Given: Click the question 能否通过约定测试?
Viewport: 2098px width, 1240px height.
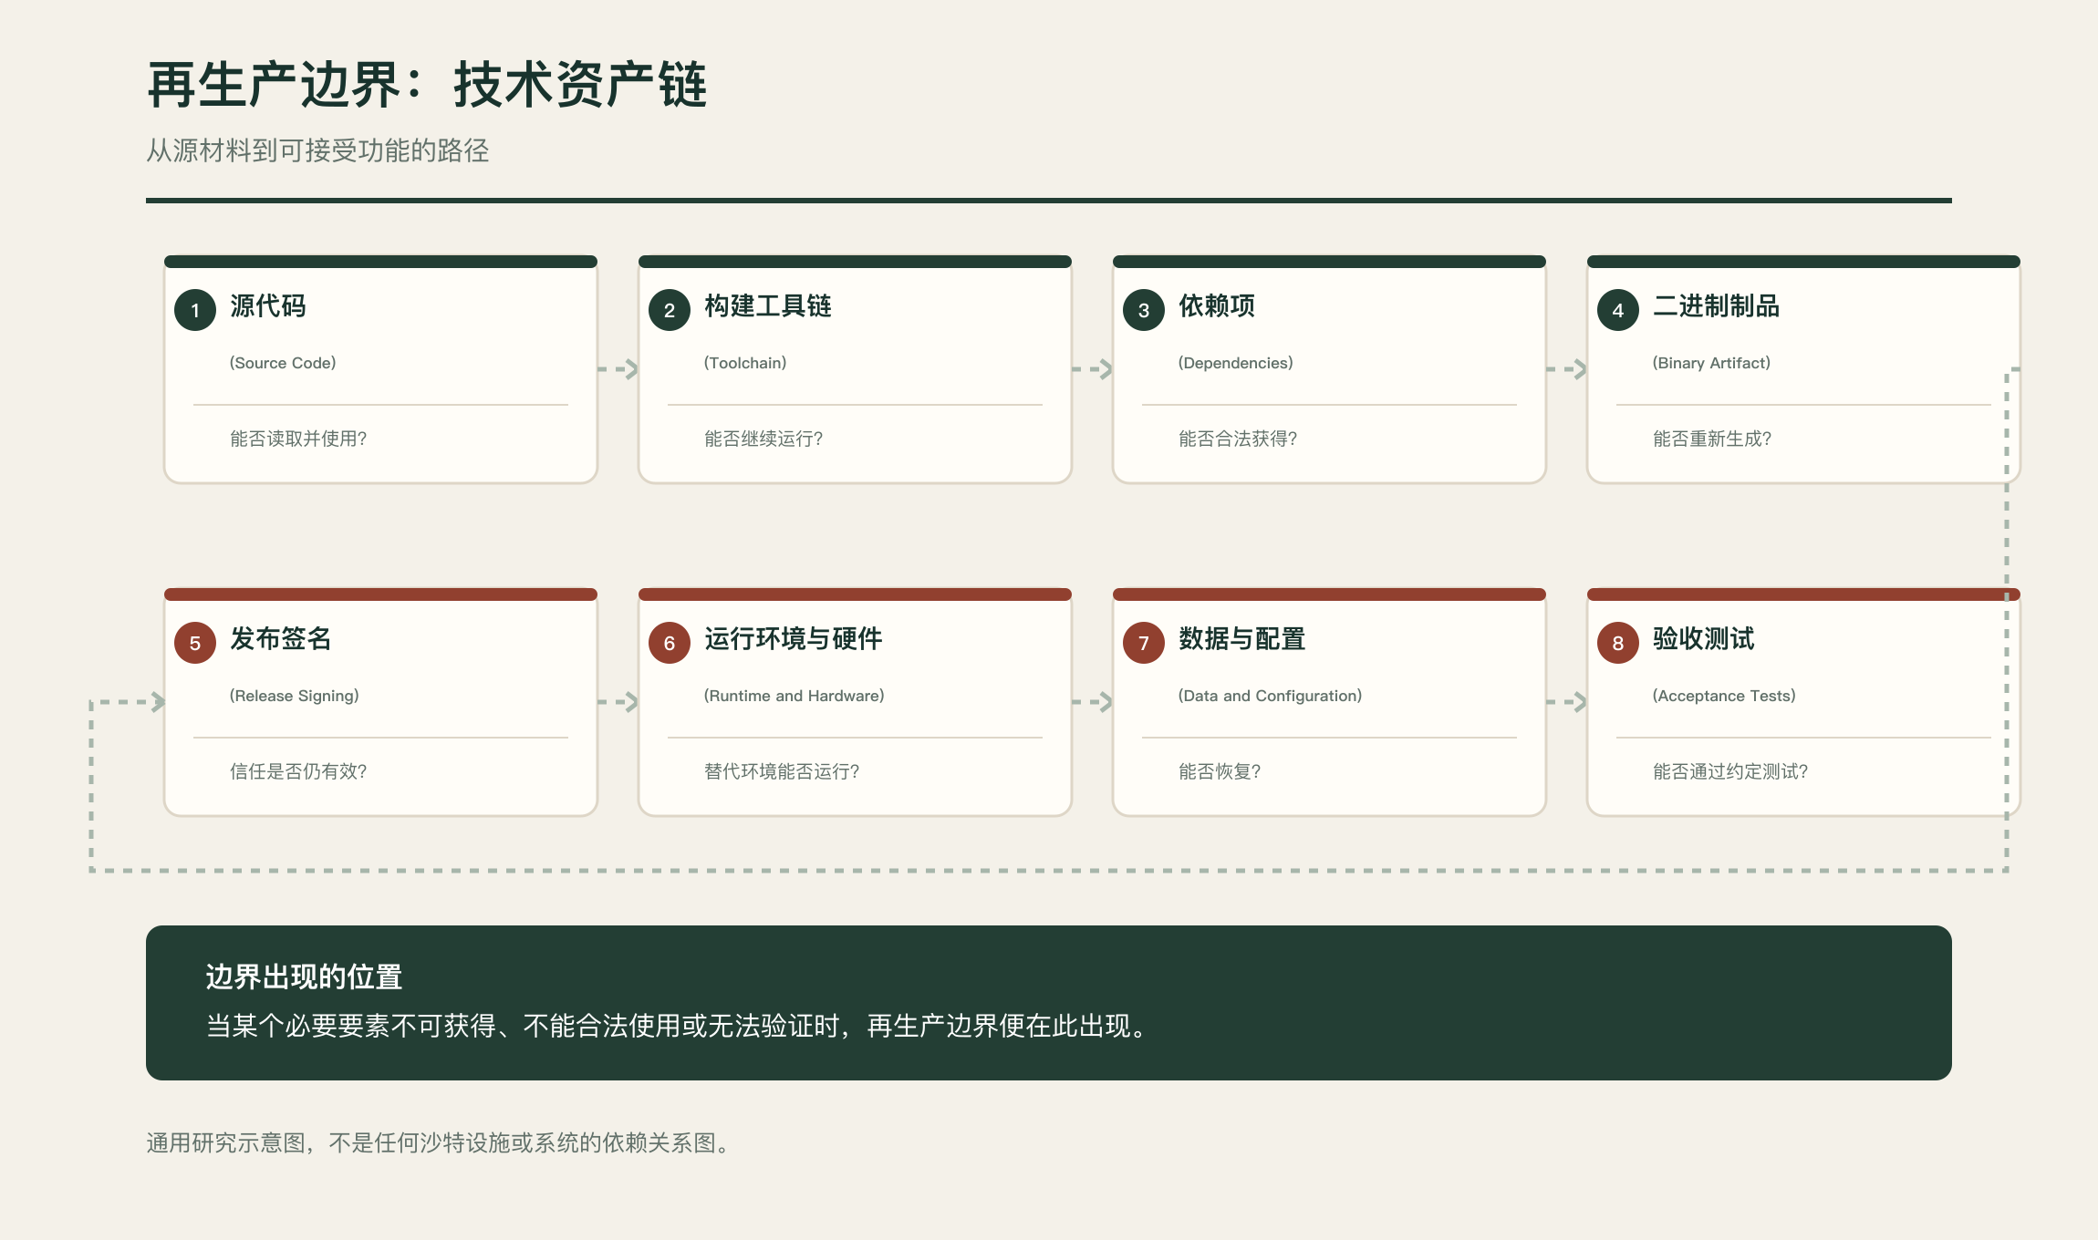Looking at the screenshot, I should click(x=1730, y=771).
